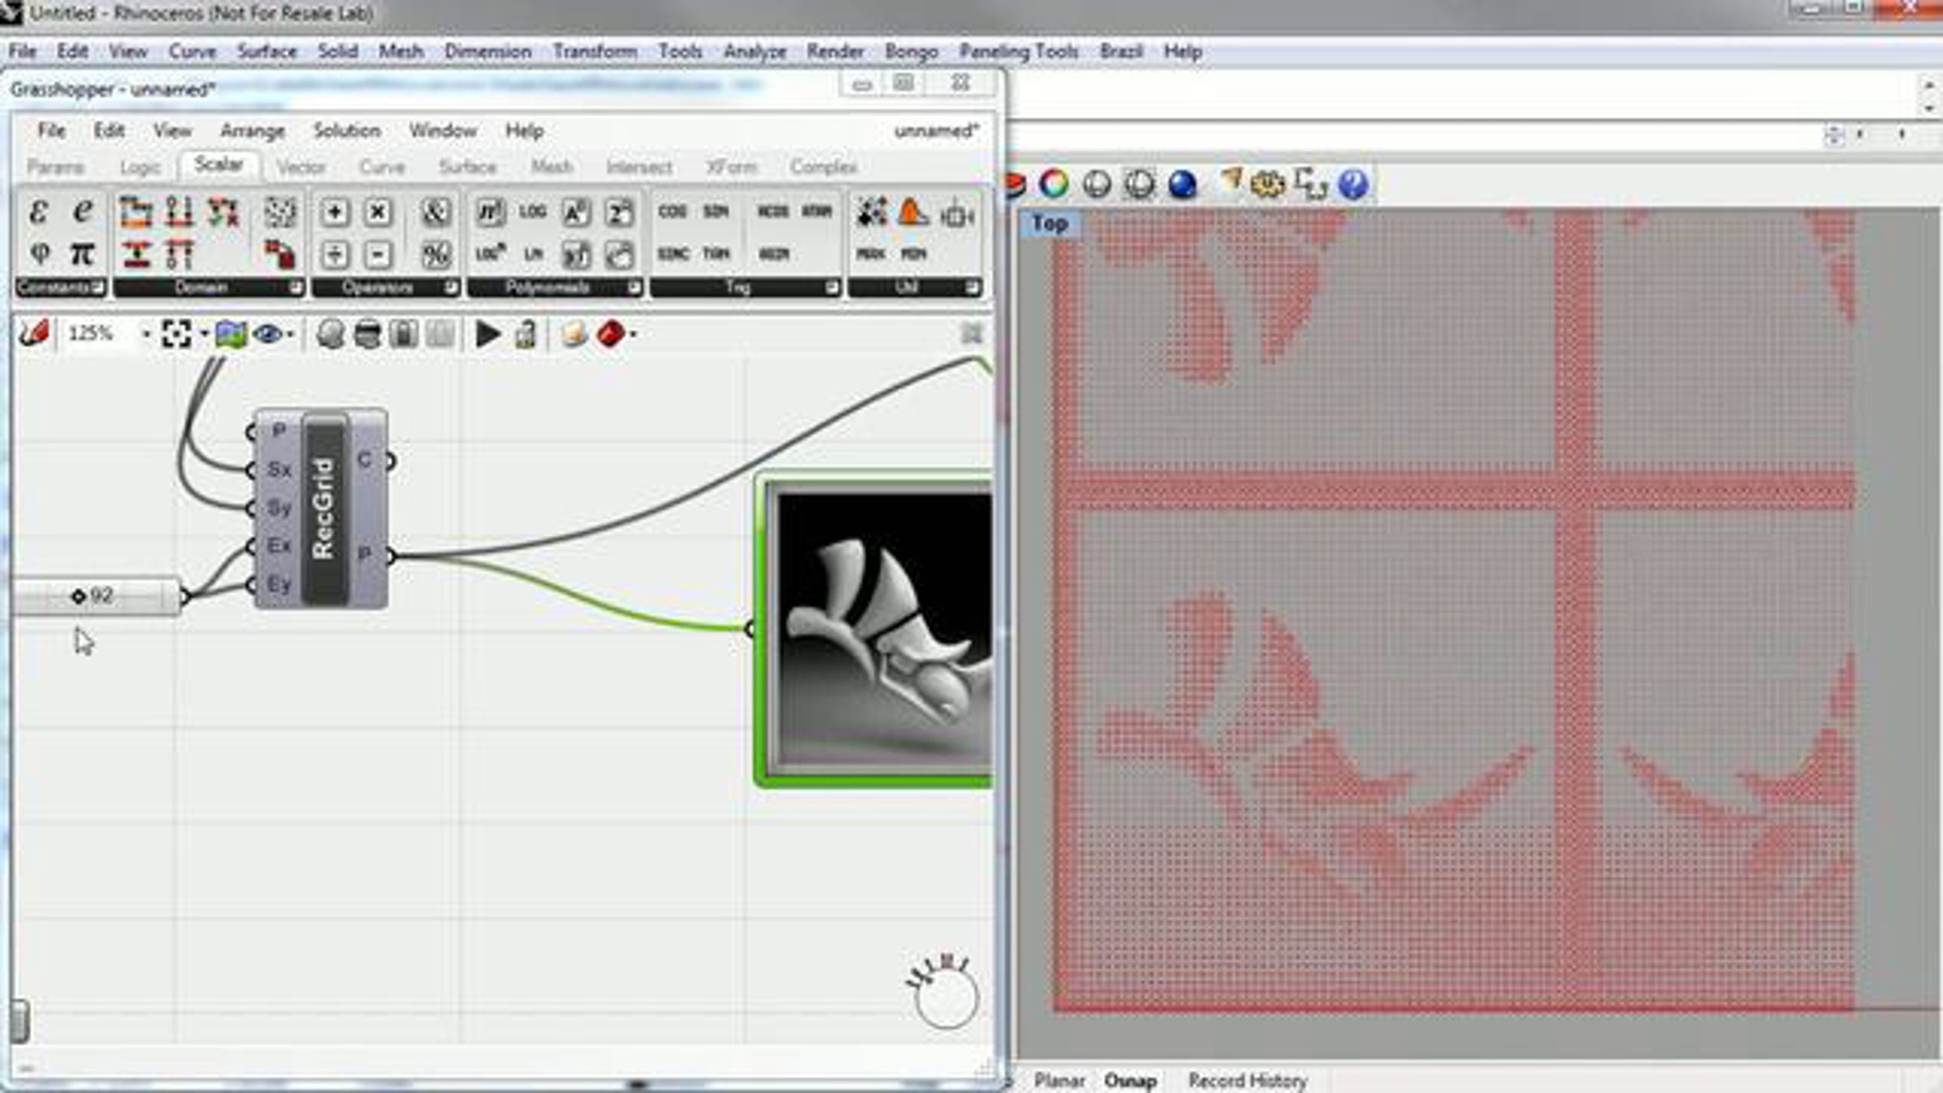The height and width of the screenshot is (1093, 1943).
Task: Click the number slider showing 92
Action: coord(96,597)
